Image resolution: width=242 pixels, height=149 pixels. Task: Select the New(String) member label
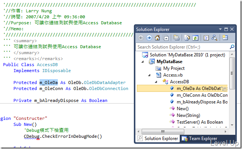click(x=188, y=115)
